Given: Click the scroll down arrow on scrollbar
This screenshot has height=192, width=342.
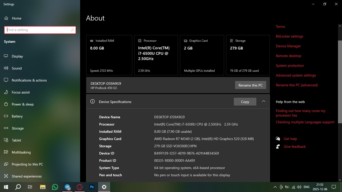Looking at the screenshot, I should [x=340, y=180].
